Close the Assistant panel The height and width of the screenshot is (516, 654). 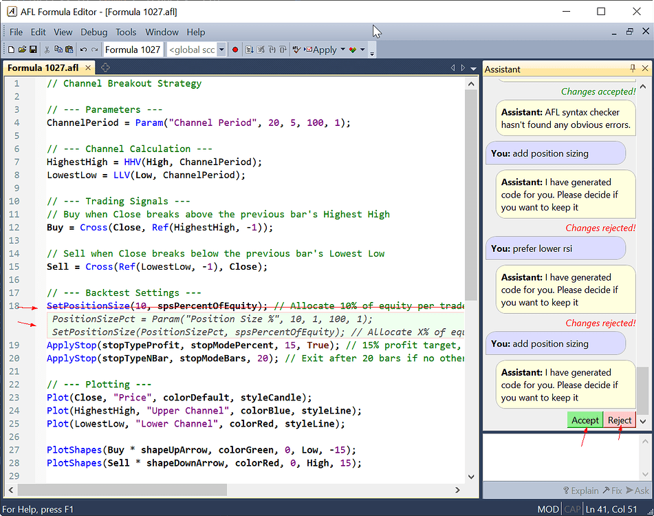(645, 69)
